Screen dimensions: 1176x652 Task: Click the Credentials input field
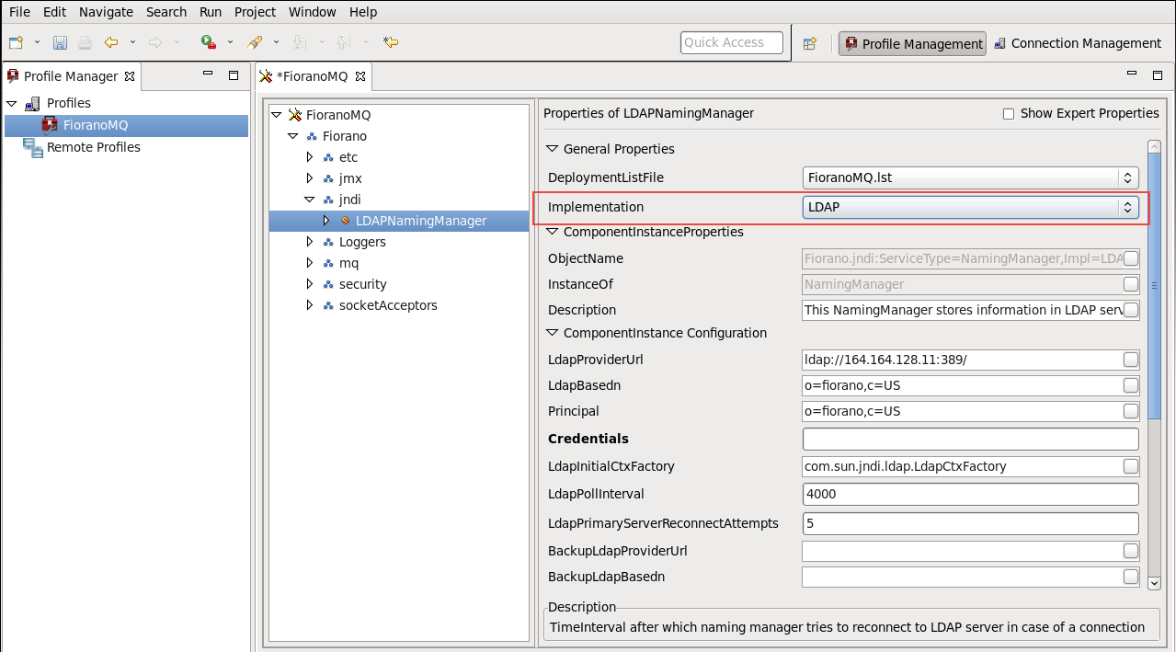pyautogui.click(x=971, y=439)
